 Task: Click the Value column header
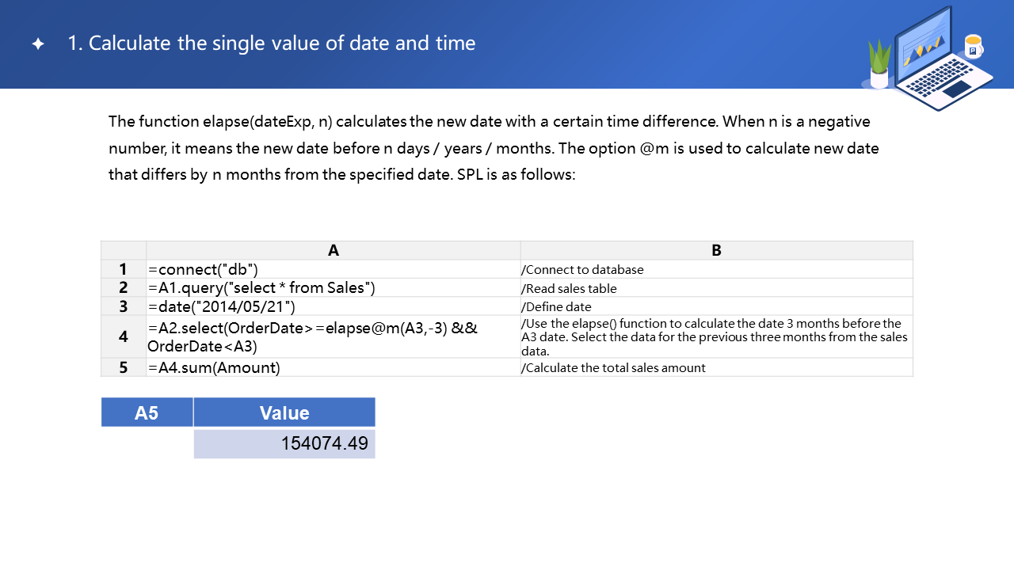click(284, 412)
